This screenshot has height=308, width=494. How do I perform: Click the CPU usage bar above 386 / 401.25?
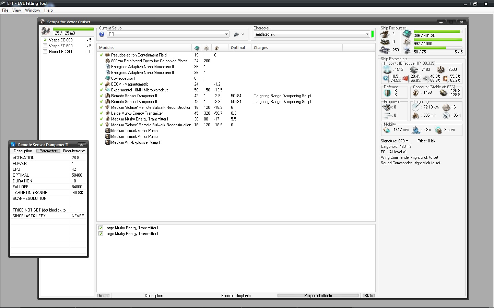click(x=438, y=31)
